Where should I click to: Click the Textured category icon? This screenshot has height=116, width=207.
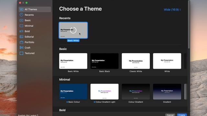point(21,53)
